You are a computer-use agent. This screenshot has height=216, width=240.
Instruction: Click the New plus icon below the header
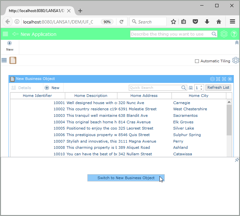click(x=9, y=43)
